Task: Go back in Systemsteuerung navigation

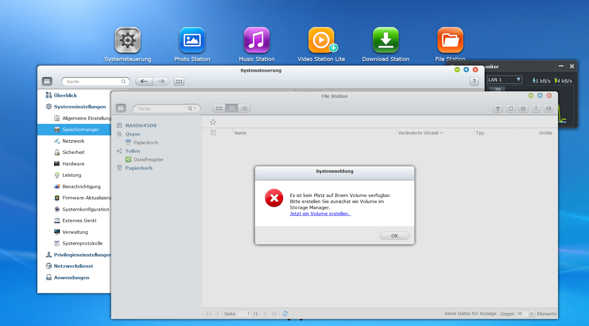Action: (144, 81)
